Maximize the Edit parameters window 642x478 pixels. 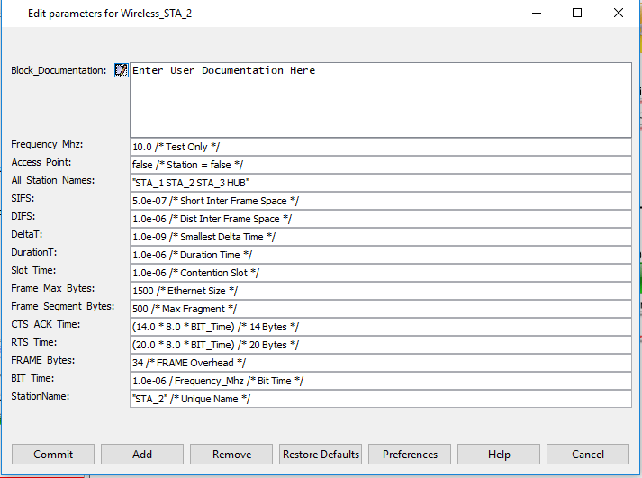(577, 14)
